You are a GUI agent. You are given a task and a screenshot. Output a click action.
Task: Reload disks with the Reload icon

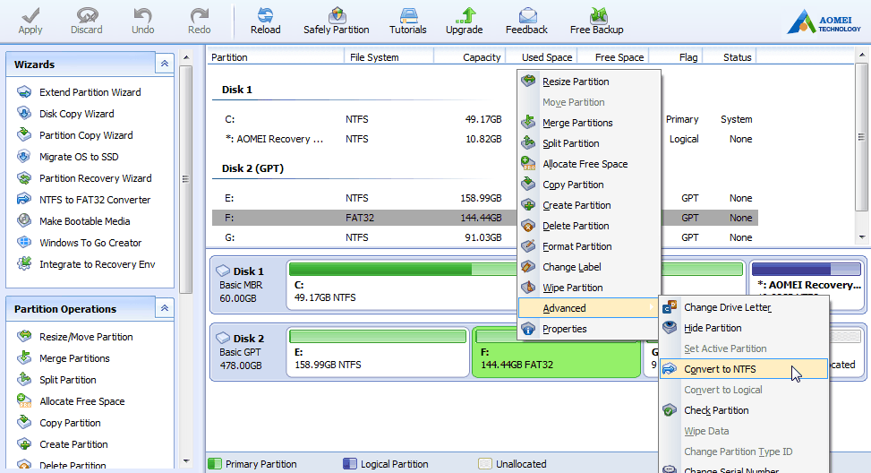click(x=265, y=15)
